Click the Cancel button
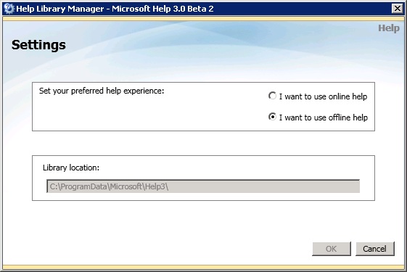 pos(375,249)
